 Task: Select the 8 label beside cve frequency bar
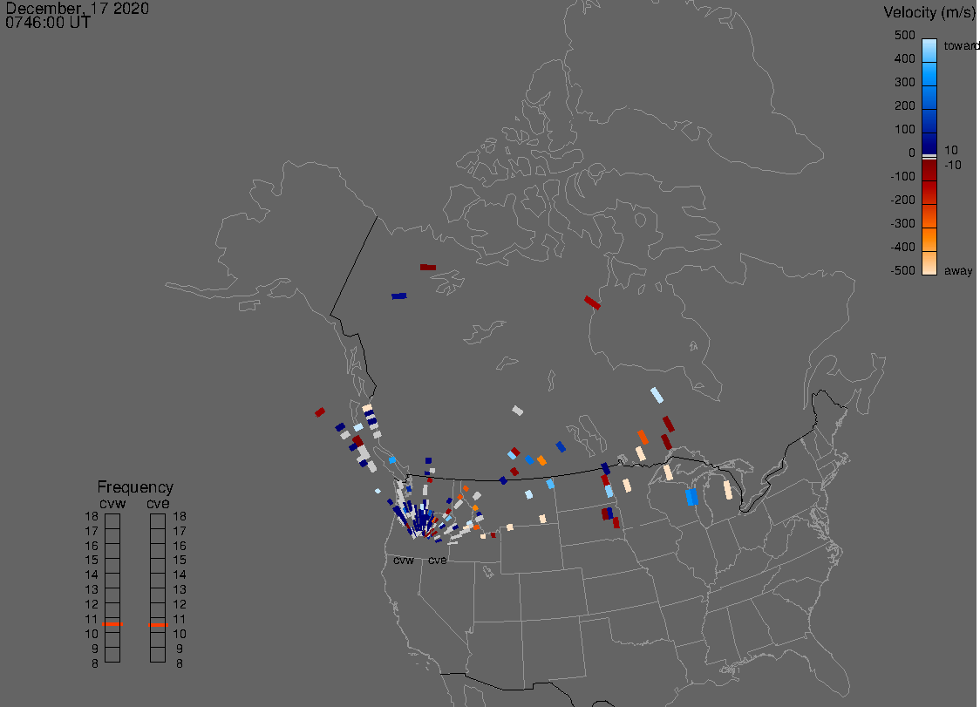click(x=180, y=664)
